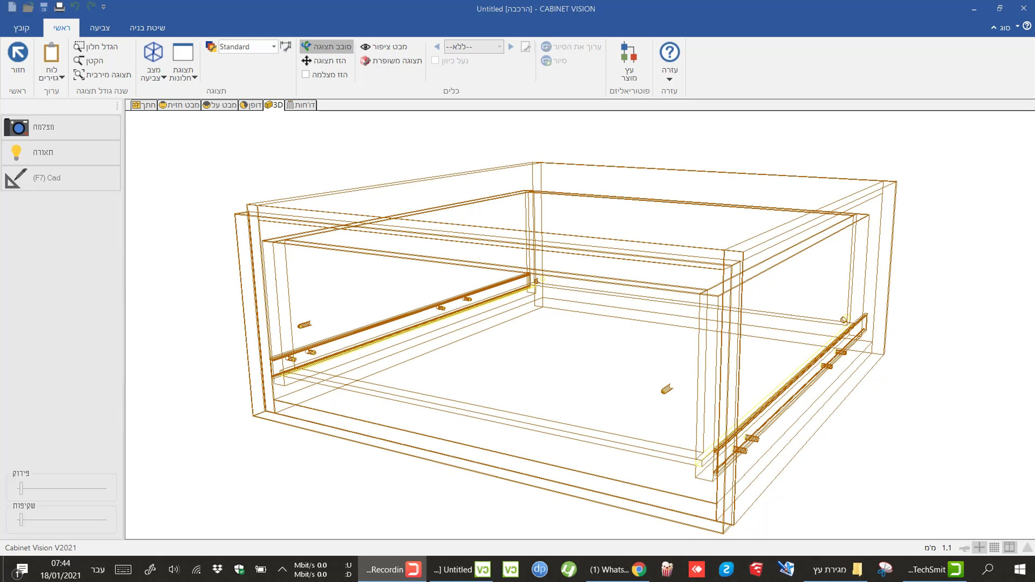Click the previous-tour left arrow
The height and width of the screenshot is (582, 1035).
(437, 47)
